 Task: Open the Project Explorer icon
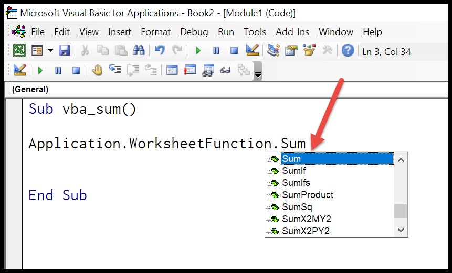pyautogui.click(x=273, y=51)
